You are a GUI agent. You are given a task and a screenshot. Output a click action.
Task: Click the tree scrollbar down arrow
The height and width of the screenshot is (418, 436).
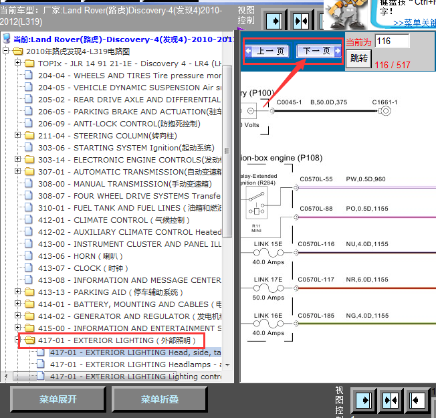click(x=227, y=365)
